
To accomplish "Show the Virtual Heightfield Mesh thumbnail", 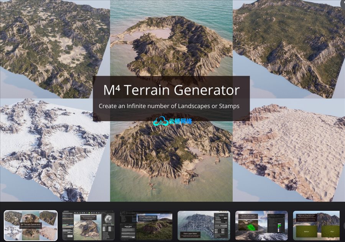I will [x=146, y=226].
